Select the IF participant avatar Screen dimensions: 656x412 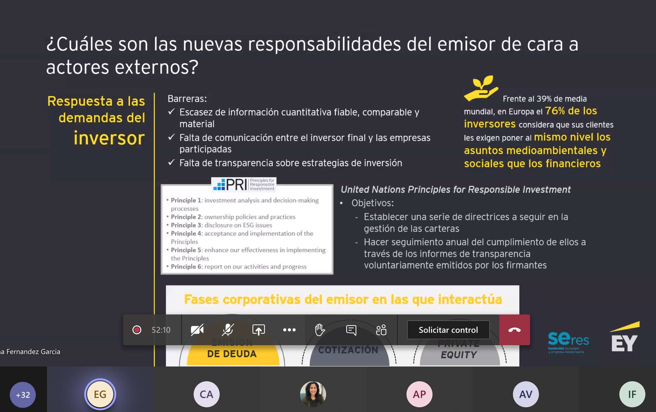(x=632, y=394)
